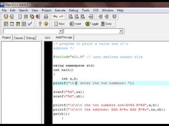Click the New Project shield icon
Viewport: 169px width, 126px height.
pyautogui.click(x=6, y=16)
